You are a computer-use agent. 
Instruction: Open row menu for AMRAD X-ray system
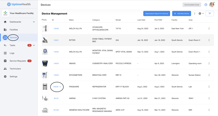pos(209,98)
